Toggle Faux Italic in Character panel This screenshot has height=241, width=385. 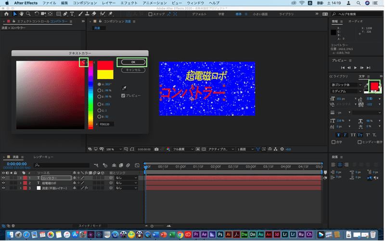coord(345,135)
